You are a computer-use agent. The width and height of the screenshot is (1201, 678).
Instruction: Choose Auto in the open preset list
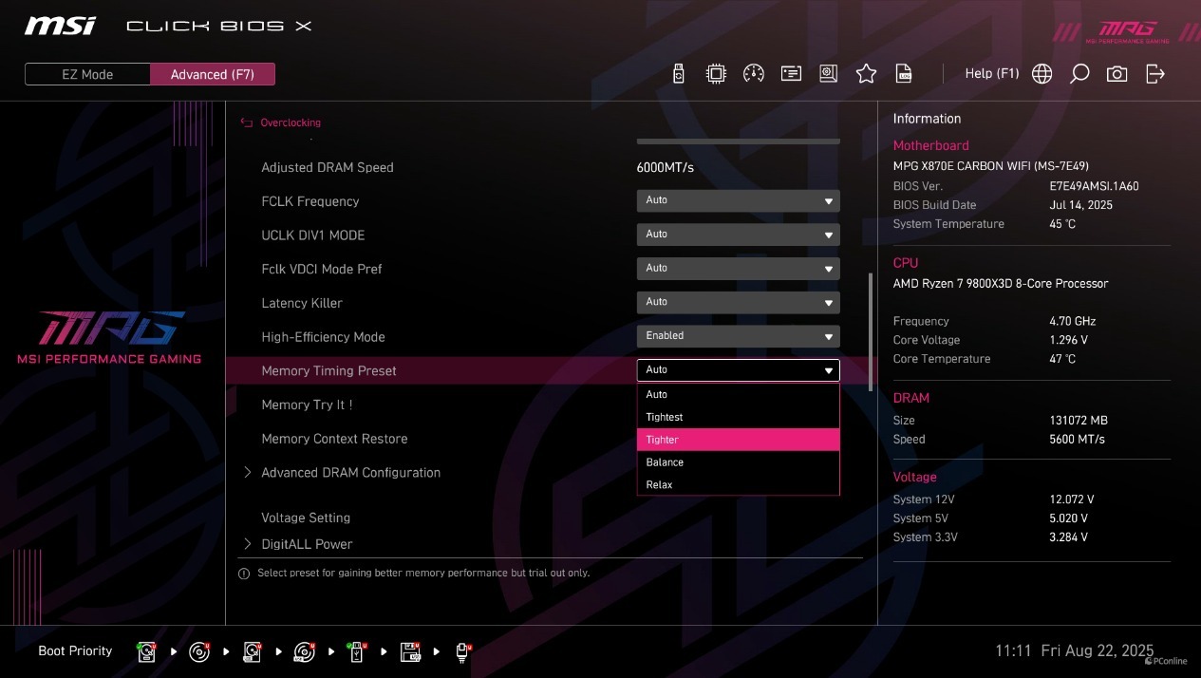738,394
